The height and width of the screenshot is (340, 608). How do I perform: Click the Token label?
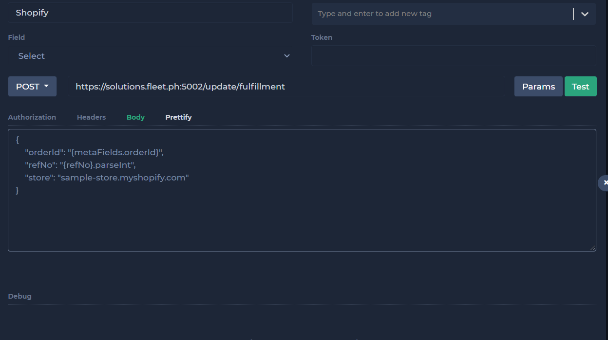tap(322, 37)
